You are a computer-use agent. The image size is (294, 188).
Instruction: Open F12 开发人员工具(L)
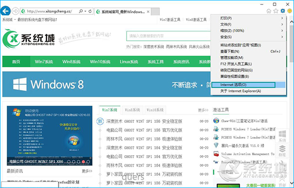pyautogui.click(x=249, y=64)
